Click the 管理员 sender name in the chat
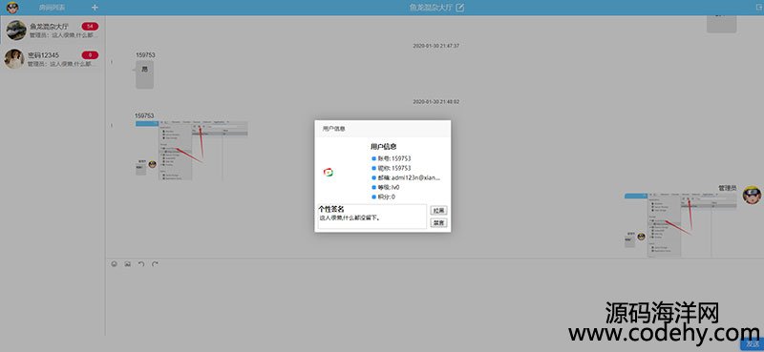764x352 pixels. pos(728,188)
